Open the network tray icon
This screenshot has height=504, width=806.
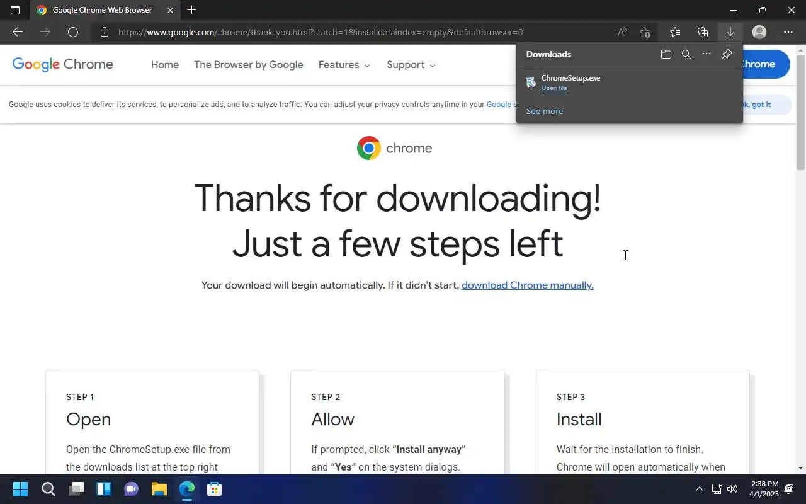click(x=717, y=489)
